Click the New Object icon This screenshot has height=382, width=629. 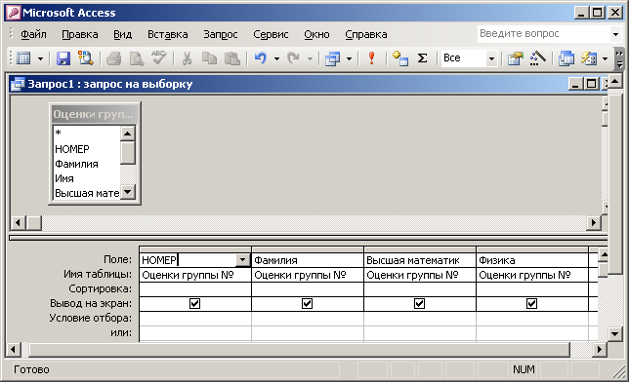(x=589, y=58)
